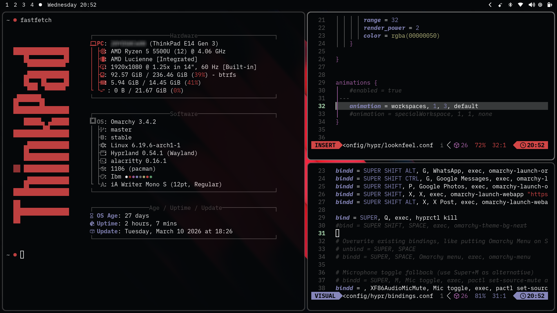Switch to workspace 4
The width and height of the screenshot is (557, 313).
tap(32, 5)
